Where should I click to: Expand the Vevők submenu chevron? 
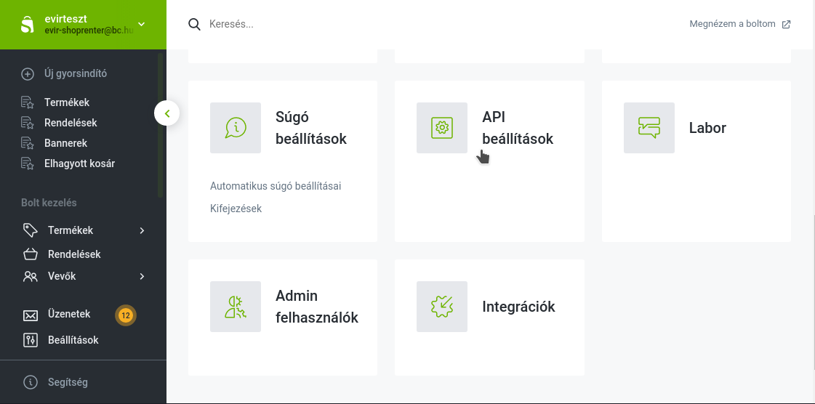[142, 276]
